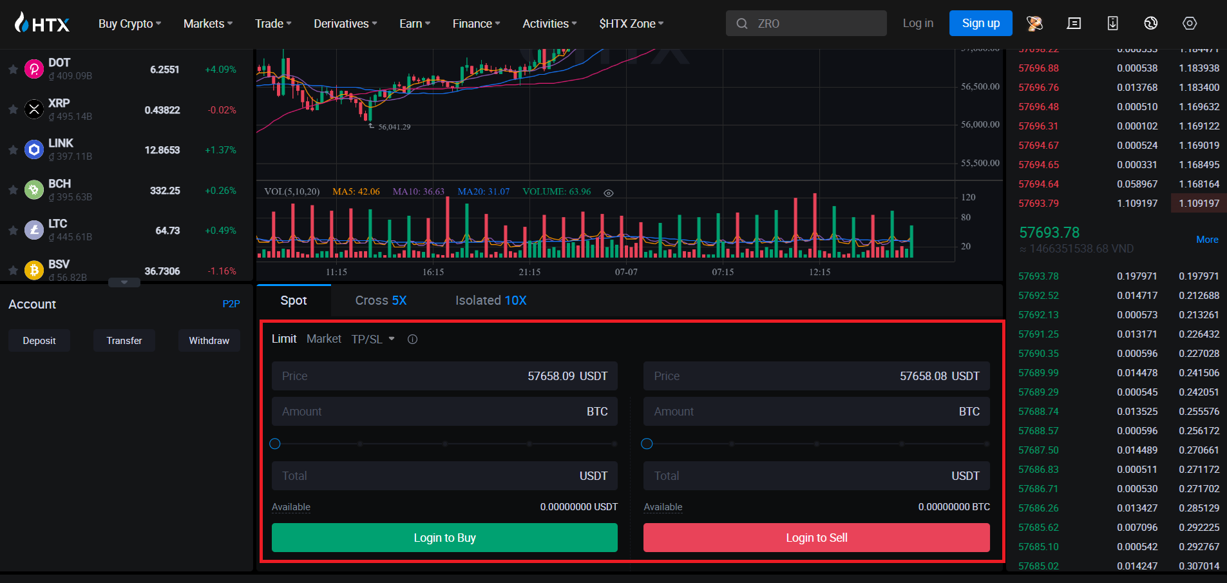Click the buy Amount BTC field

pos(444,412)
